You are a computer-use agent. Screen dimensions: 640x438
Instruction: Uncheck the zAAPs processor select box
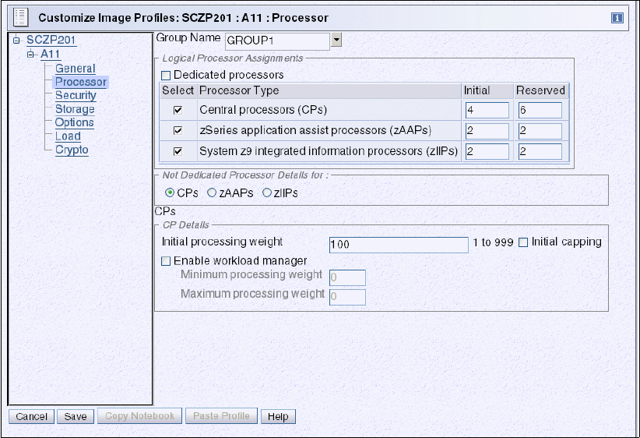tap(178, 130)
